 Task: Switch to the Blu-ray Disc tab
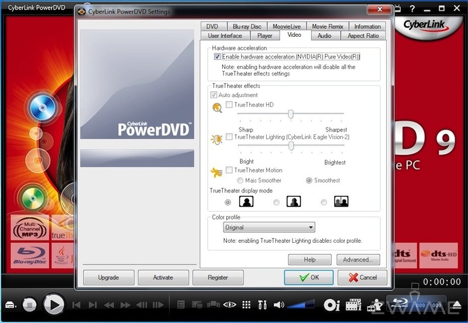pos(247,26)
